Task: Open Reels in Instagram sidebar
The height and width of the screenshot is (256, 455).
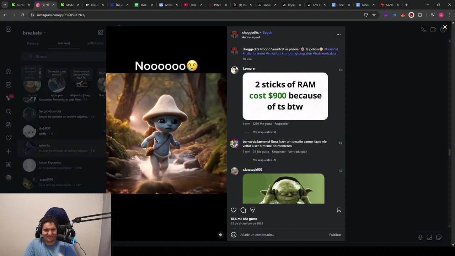Action: pyautogui.click(x=9, y=85)
